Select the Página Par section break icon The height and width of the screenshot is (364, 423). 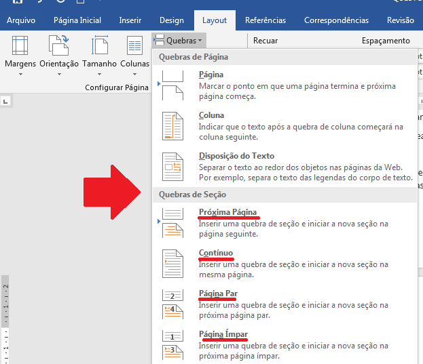(x=172, y=303)
